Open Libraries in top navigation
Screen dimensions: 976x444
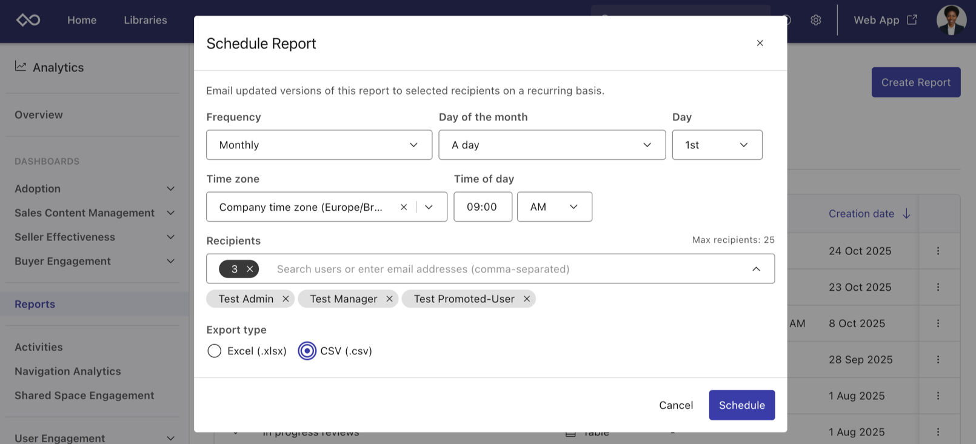click(x=145, y=20)
